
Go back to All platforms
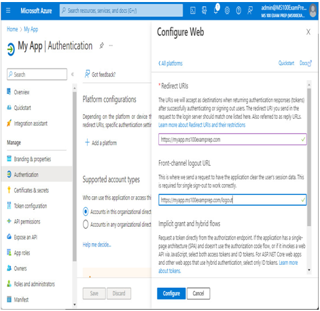170,63
